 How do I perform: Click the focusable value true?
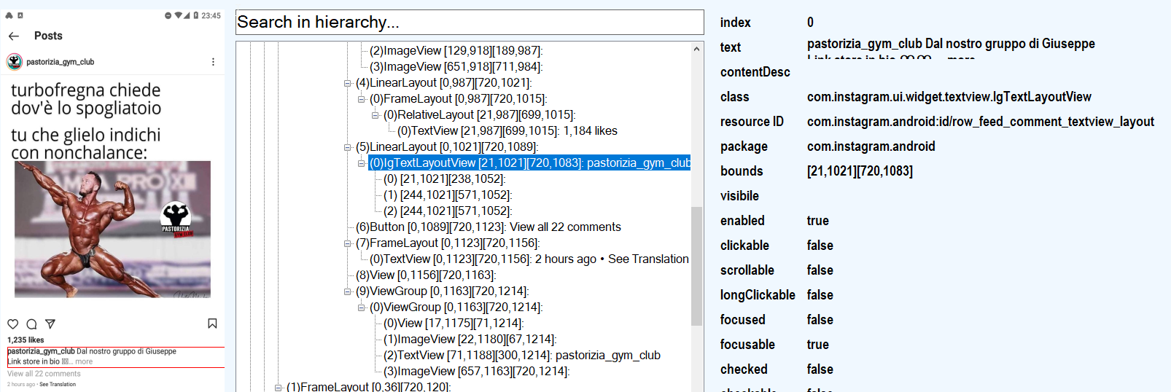(817, 345)
